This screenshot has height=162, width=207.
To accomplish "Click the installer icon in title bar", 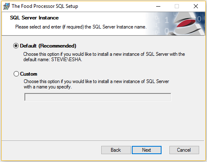I will tap(6, 6).
